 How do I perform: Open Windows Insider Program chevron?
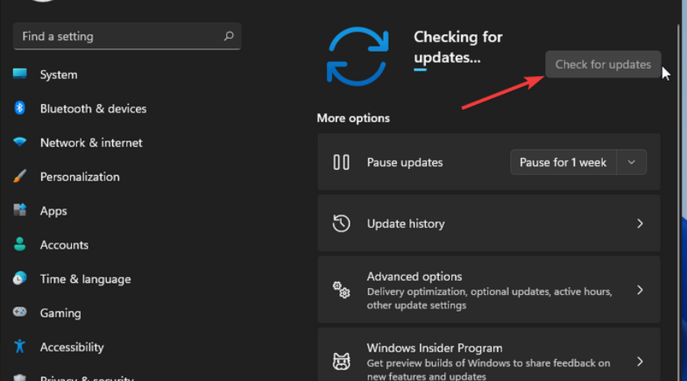tap(640, 361)
